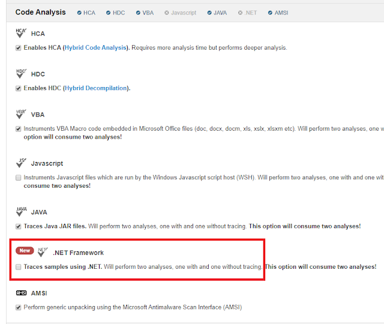Jump to HCA in header bar
Screen dimensions: 384x324
86,13
